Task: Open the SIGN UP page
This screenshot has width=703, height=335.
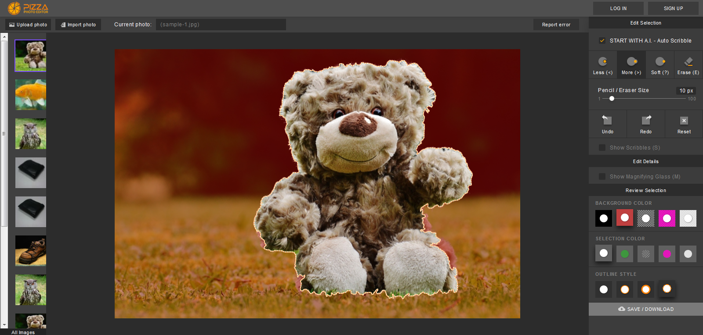Action: click(673, 8)
